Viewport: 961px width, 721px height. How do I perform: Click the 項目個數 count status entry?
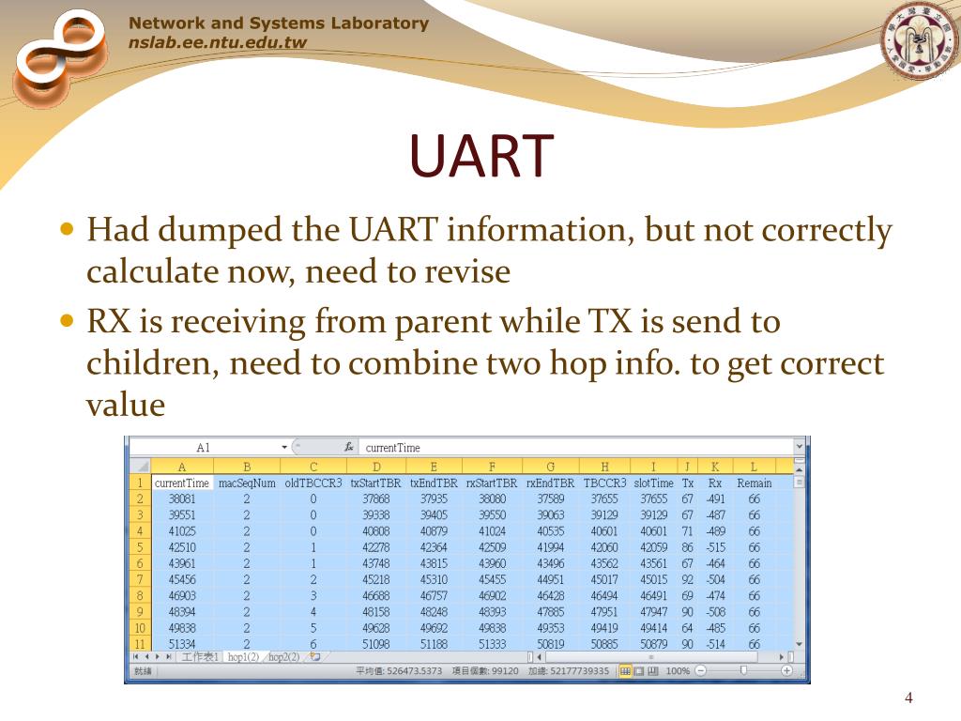pyautogui.click(x=485, y=670)
